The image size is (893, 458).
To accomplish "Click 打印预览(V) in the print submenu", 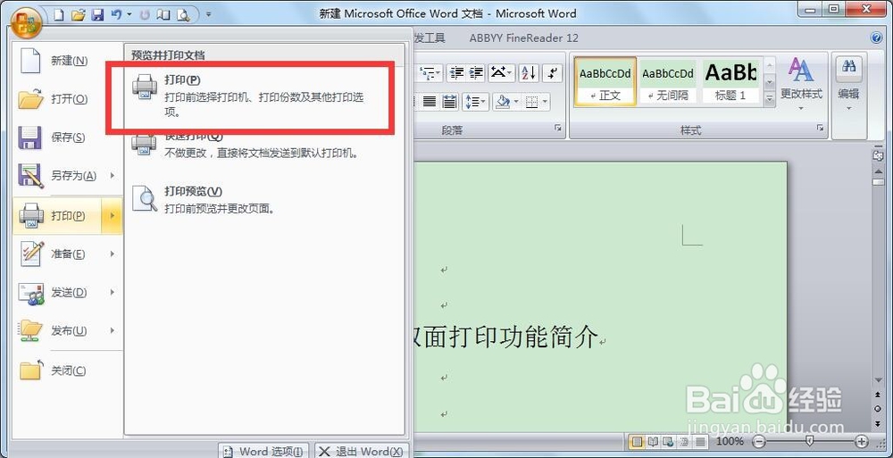I will point(264,199).
